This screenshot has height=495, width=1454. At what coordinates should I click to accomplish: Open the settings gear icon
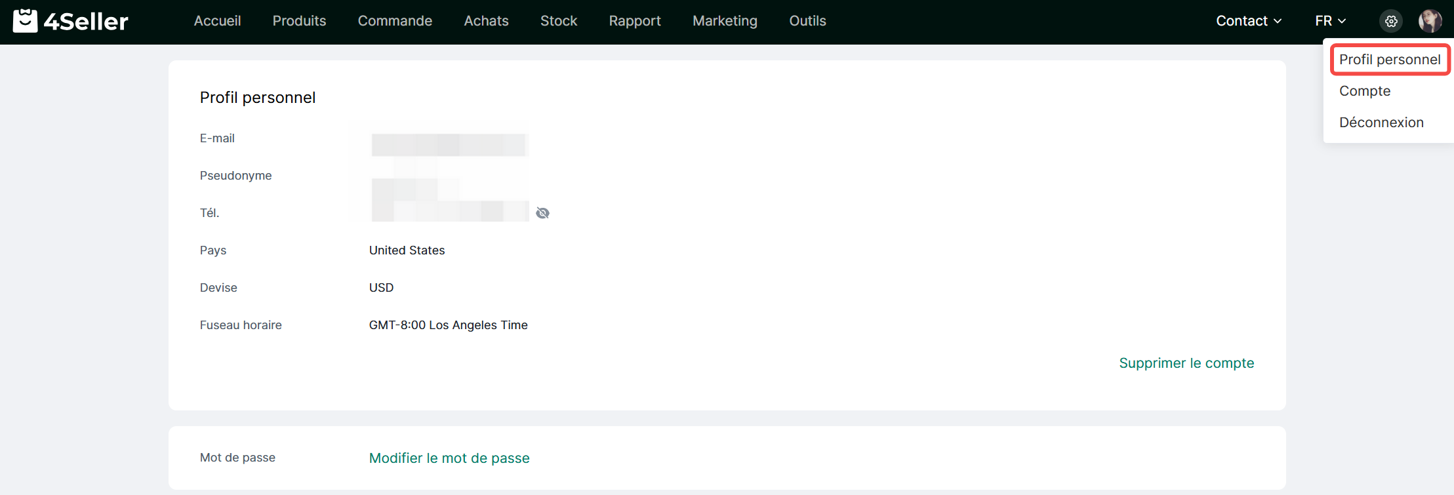pyautogui.click(x=1390, y=21)
